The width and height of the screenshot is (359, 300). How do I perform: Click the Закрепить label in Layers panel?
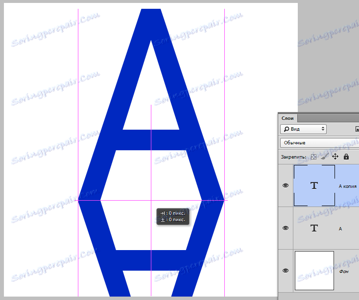tap(293, 157)
